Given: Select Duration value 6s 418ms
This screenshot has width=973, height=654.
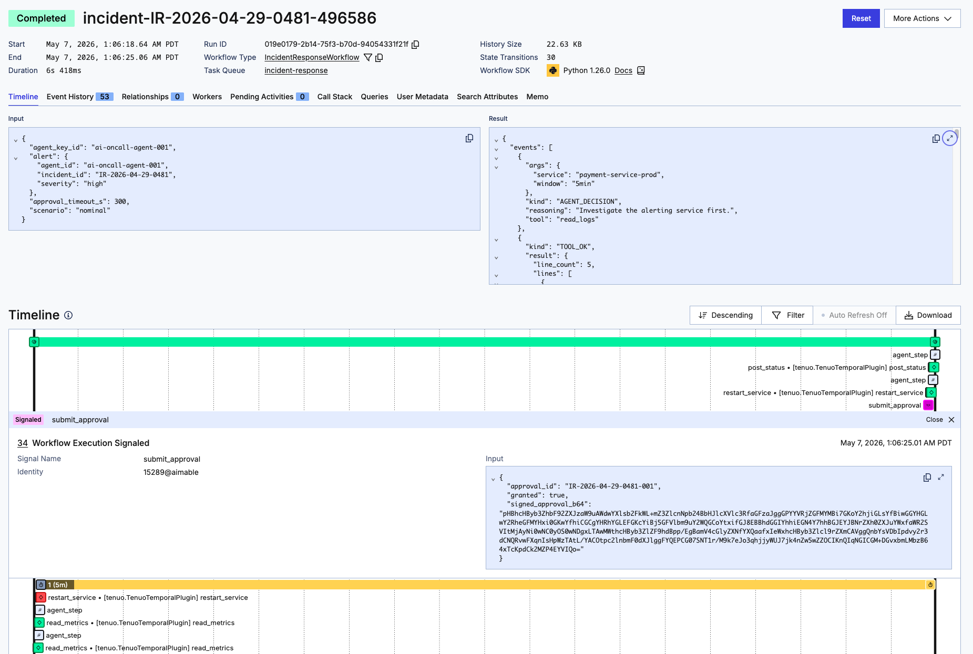Looking at the screenshot, I should (64, 71).
